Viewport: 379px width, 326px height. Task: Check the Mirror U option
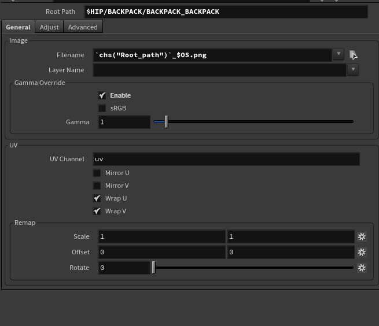[x=97, y=173]
